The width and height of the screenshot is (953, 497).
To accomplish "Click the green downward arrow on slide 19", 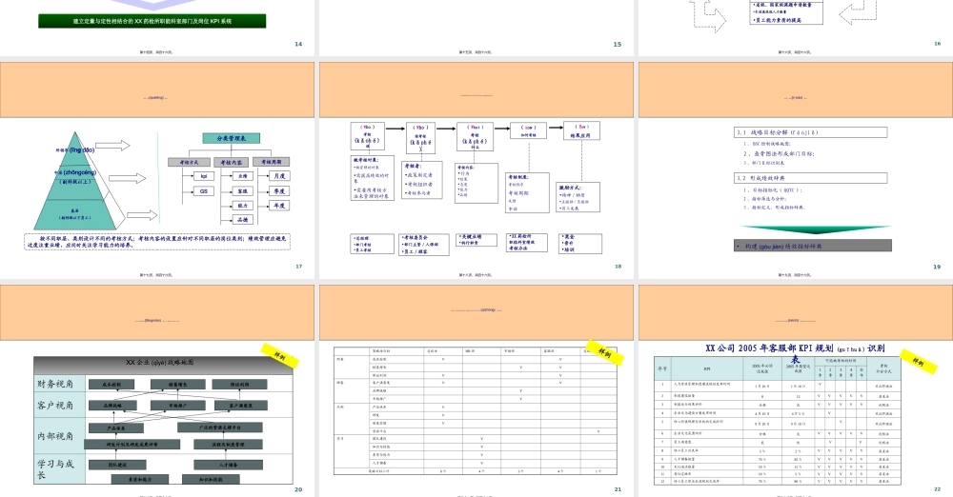I will click(x=794, y=229).
